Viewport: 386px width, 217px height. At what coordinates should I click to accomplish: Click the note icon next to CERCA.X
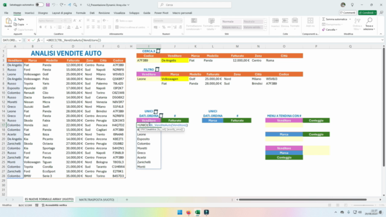pos(158,51)
